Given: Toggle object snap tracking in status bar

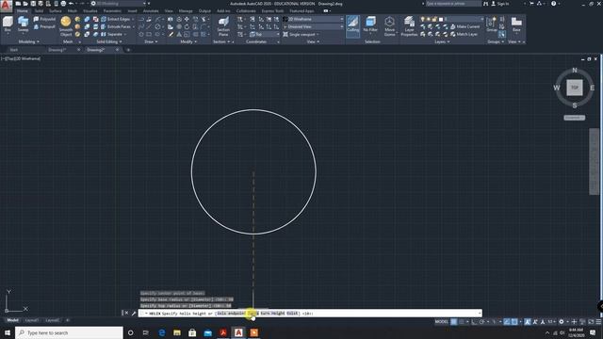Looking at the screenshot, I should pos(507,321).
